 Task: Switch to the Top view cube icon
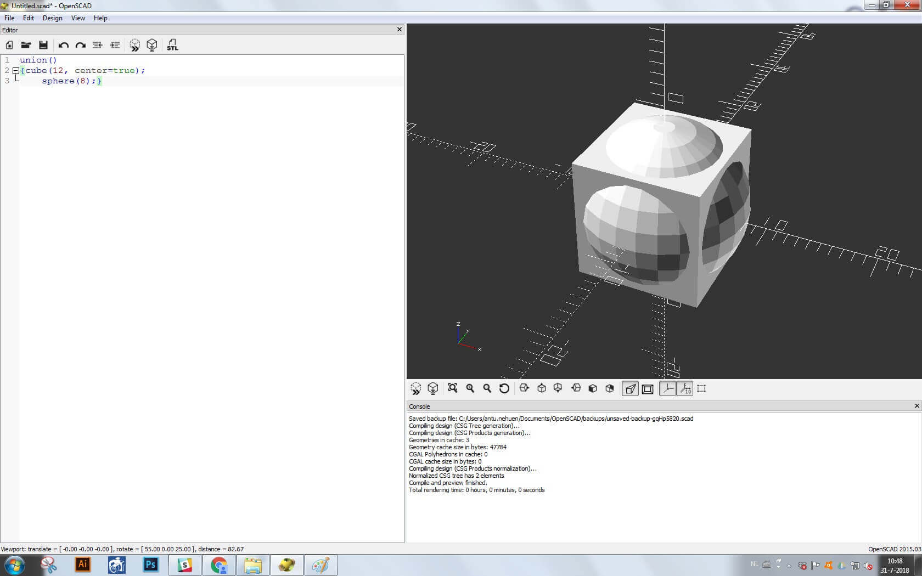[542, 388]
